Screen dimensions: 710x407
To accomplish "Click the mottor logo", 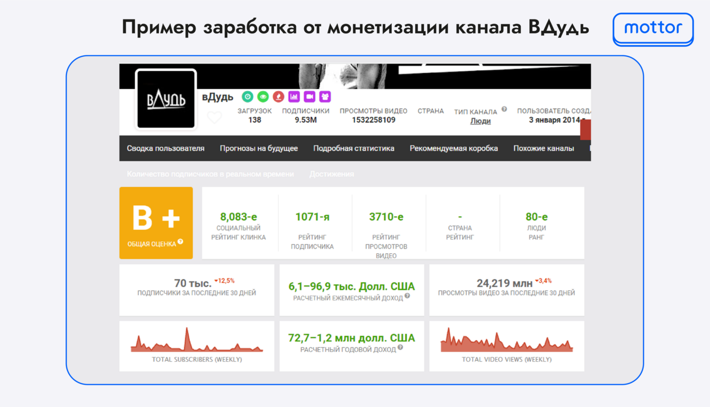I will click(653, 28).
